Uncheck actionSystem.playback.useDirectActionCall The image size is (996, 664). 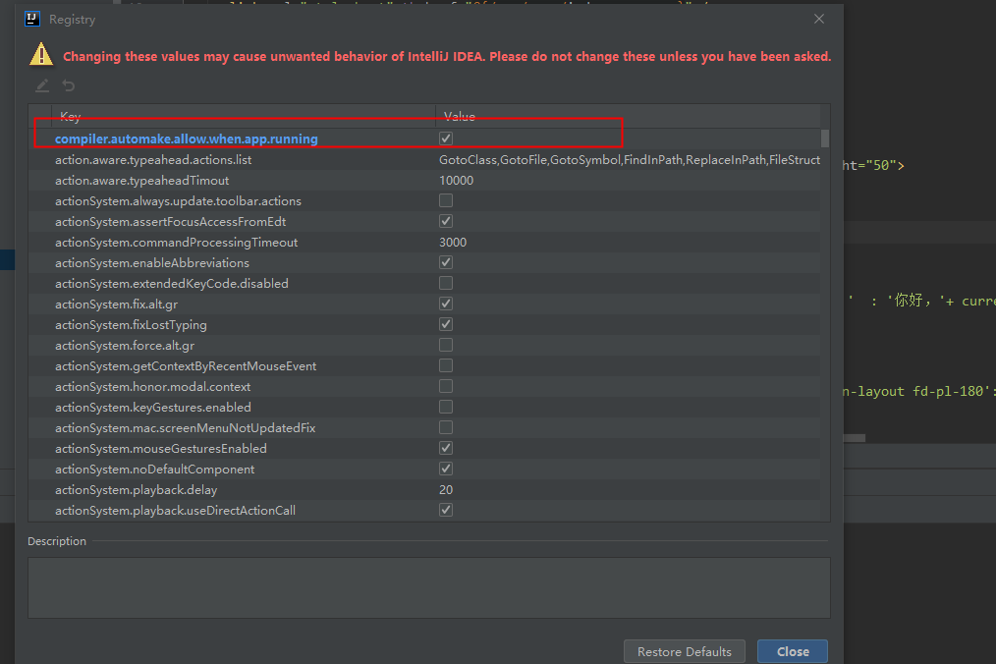tap(446, 510)
